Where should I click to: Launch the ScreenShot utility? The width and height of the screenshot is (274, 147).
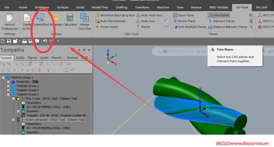click(41, 20)
